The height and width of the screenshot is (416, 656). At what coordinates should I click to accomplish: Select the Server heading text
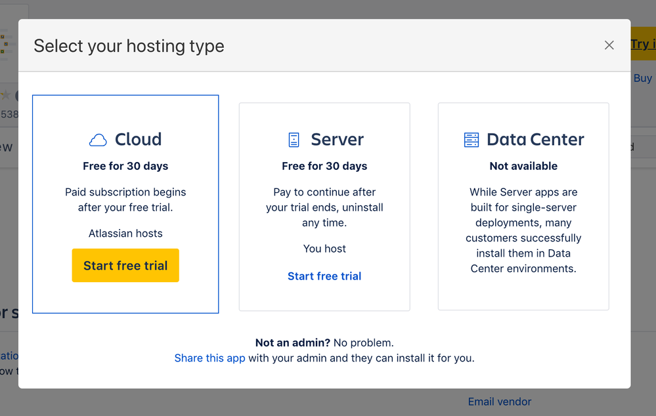[x=338, y=139]
